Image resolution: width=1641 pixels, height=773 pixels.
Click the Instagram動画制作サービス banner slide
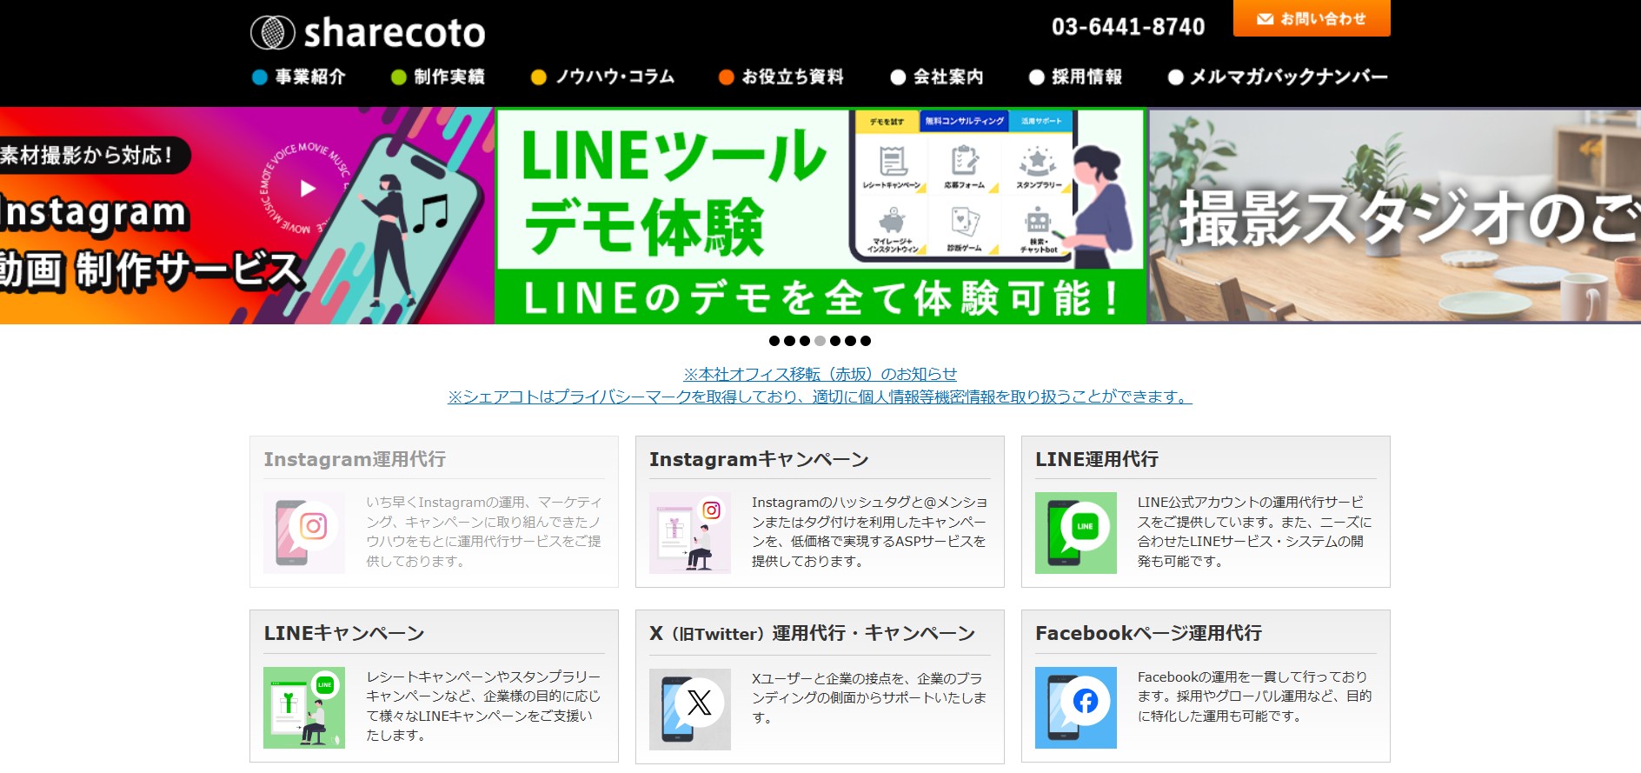point(247,216)
